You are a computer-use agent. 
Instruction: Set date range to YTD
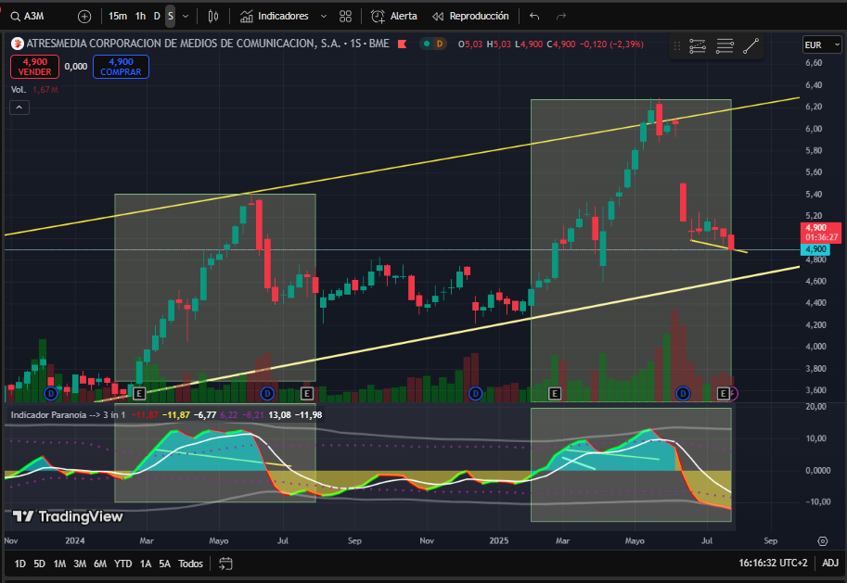click(123, 564)
